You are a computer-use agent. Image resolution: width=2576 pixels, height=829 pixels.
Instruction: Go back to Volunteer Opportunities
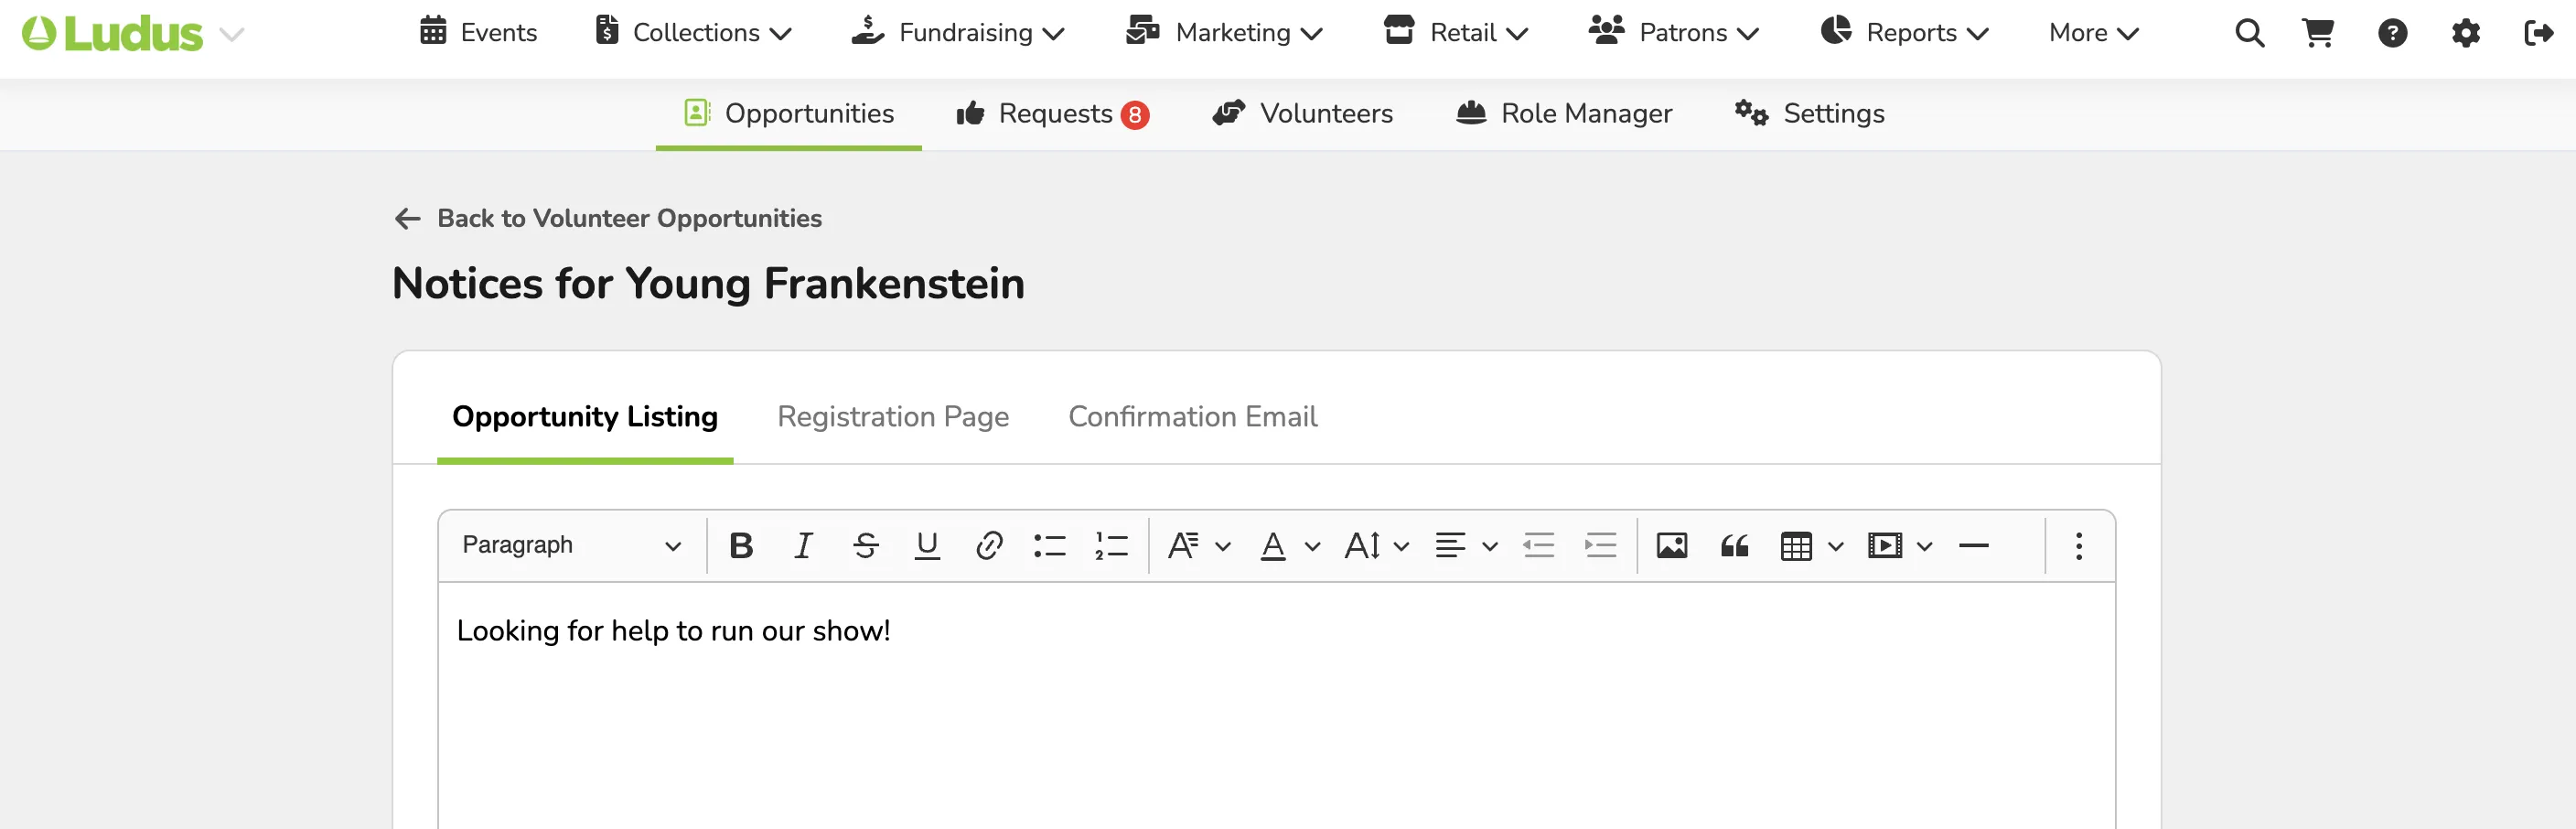click(x=608, y=218)
